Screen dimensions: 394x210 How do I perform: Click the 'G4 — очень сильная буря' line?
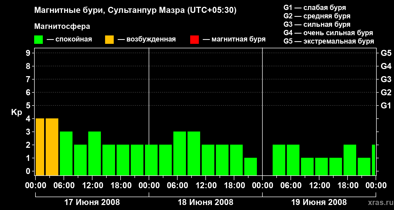pyautogui.click(x=328, y=33)
